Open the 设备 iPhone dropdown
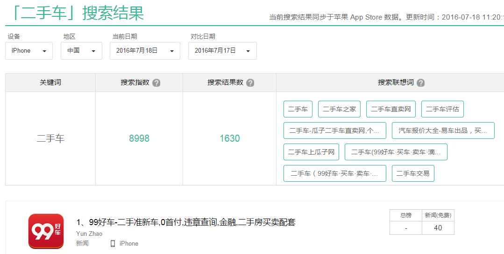 29,51
